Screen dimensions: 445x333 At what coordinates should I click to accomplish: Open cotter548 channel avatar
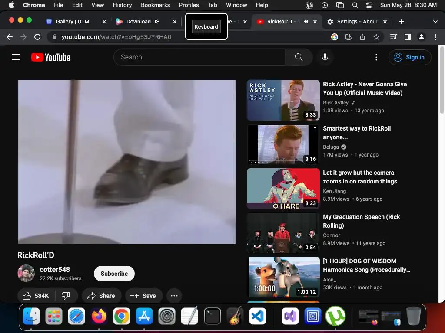26,273
